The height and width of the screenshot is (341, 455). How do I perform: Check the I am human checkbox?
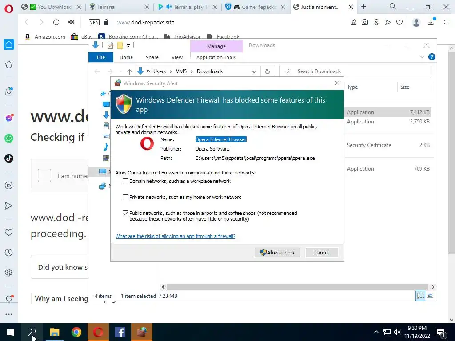[x=44, y=175]
